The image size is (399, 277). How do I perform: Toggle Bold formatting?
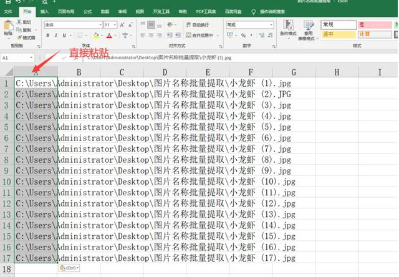(x=48, y=36)
